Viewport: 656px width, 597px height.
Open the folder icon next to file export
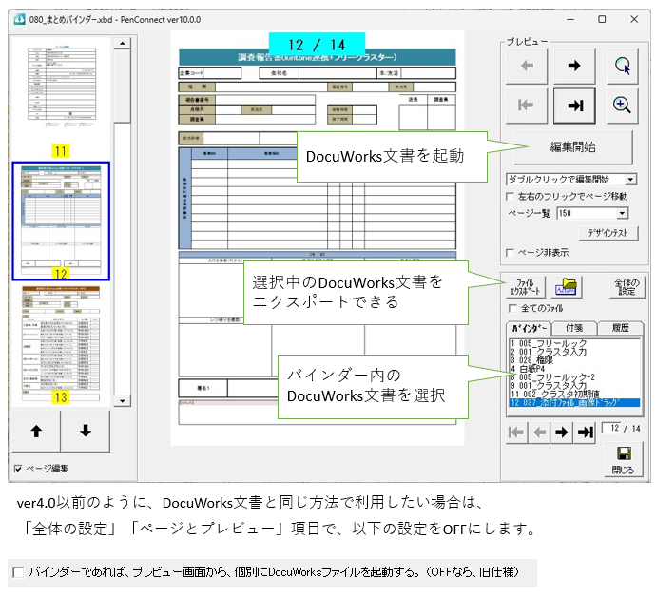click(x=570, y=288)
